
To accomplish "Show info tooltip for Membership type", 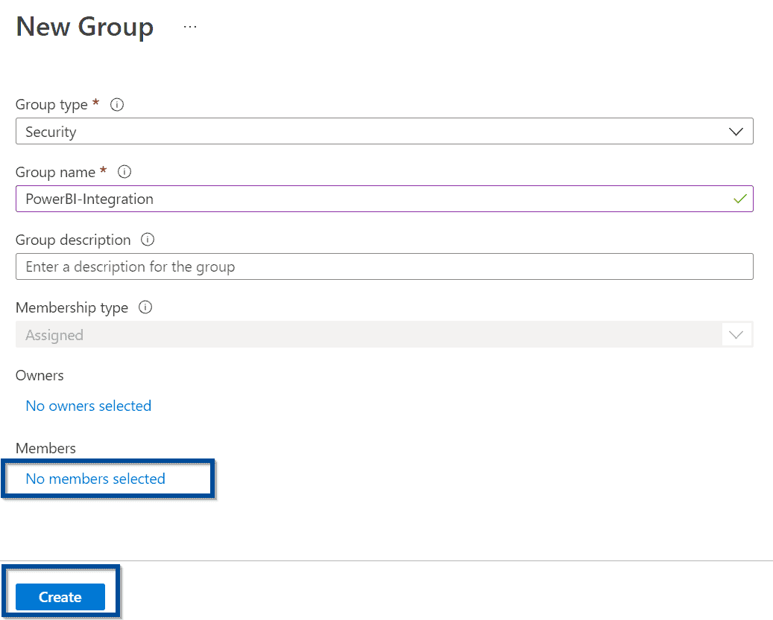I will [145, 307].
